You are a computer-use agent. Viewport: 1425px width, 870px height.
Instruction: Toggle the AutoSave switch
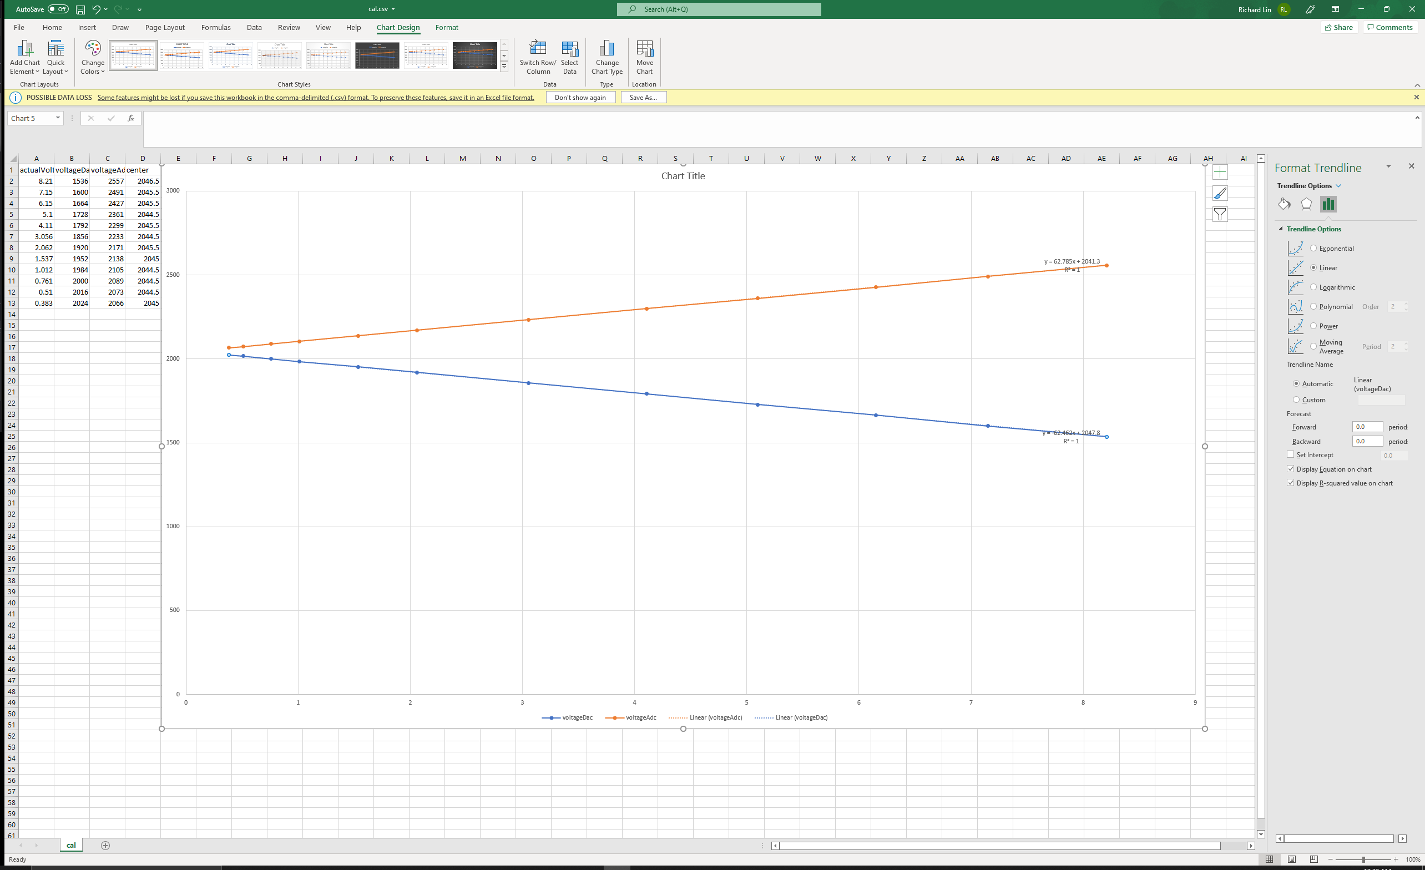tap(58, 9)
